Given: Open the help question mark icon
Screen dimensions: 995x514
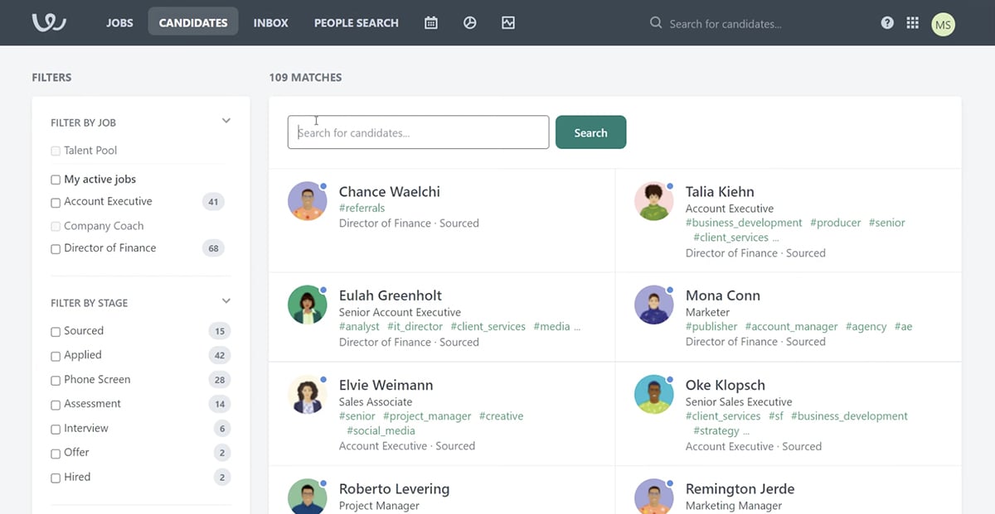Looking at the screenshot, I should pyautogui.click(x=886, y=22).
